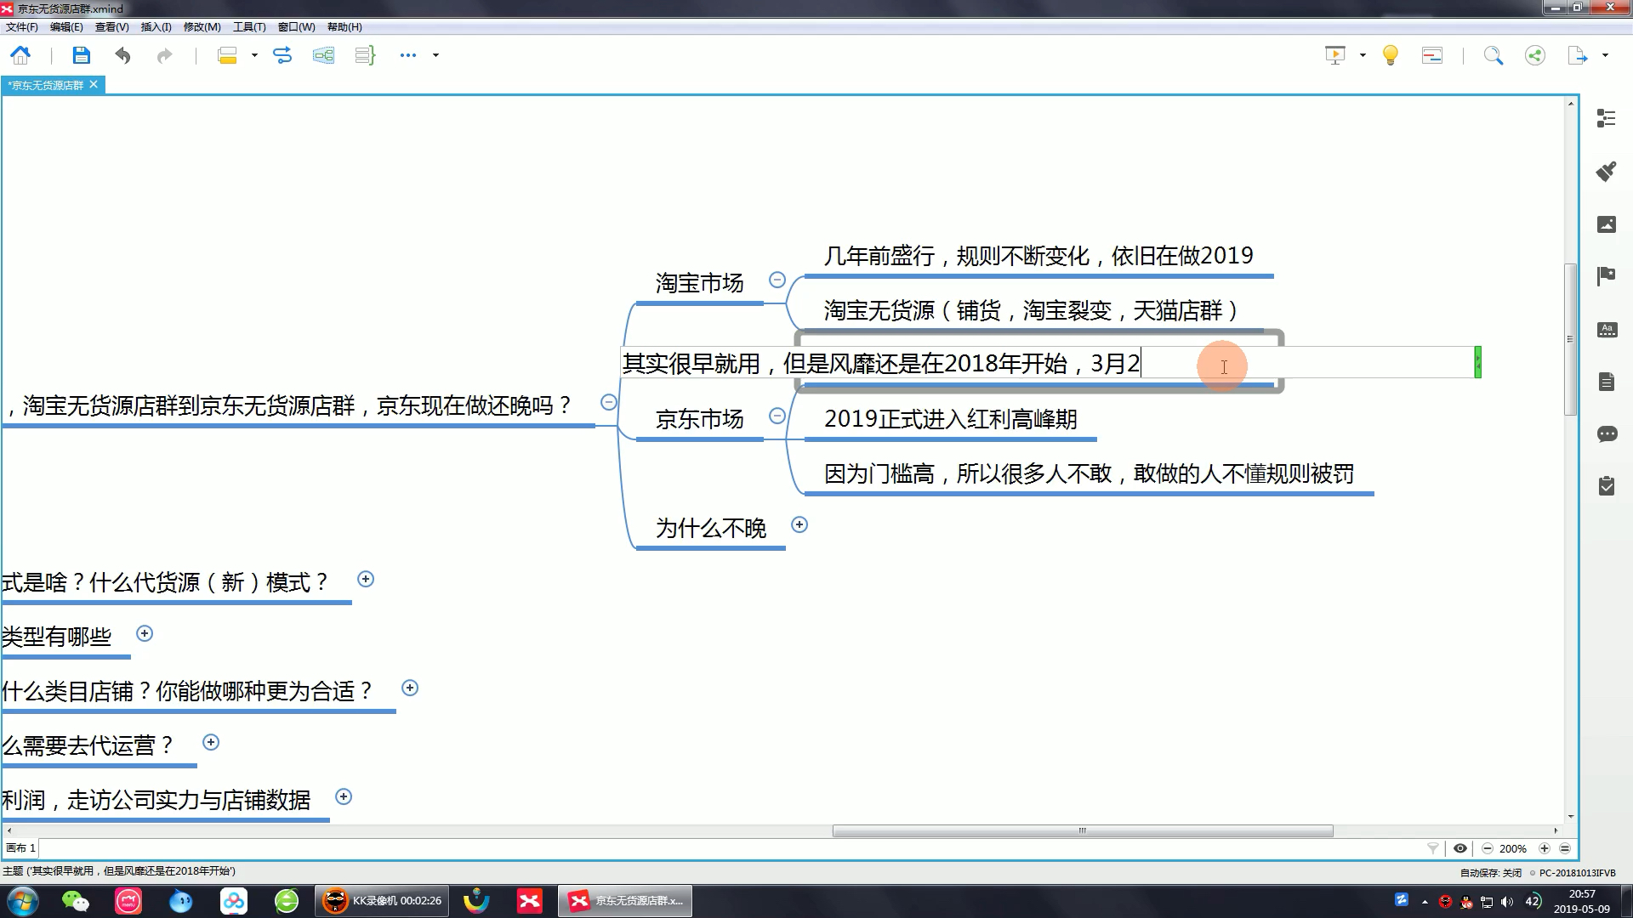
Task: Open the 插入(I) menu
Action: 156,27
